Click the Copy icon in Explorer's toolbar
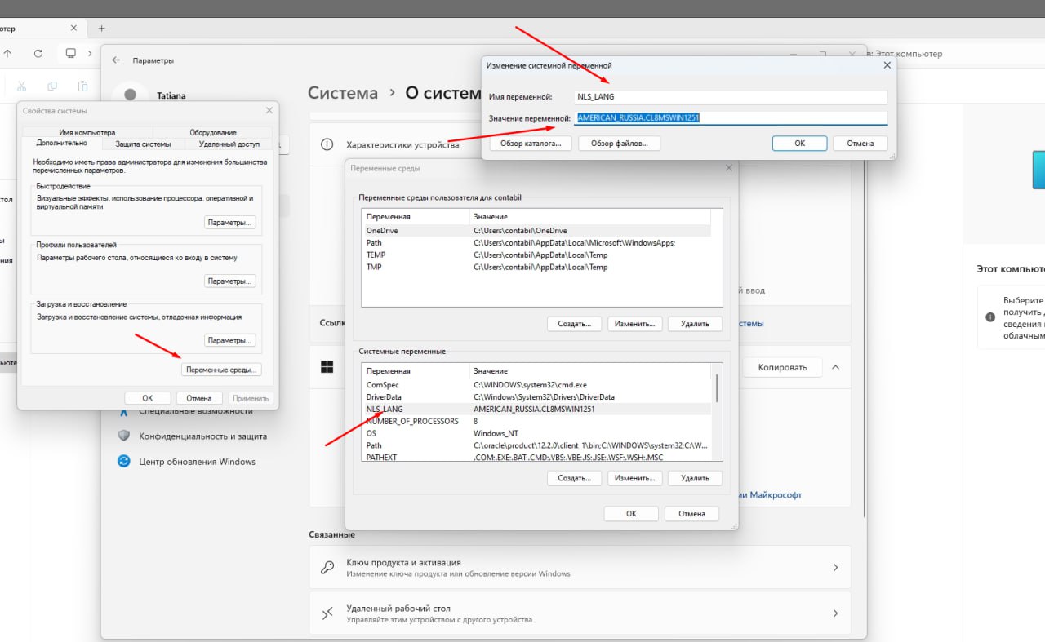This screenshot has height=642, width=1045. click(52, 86)
